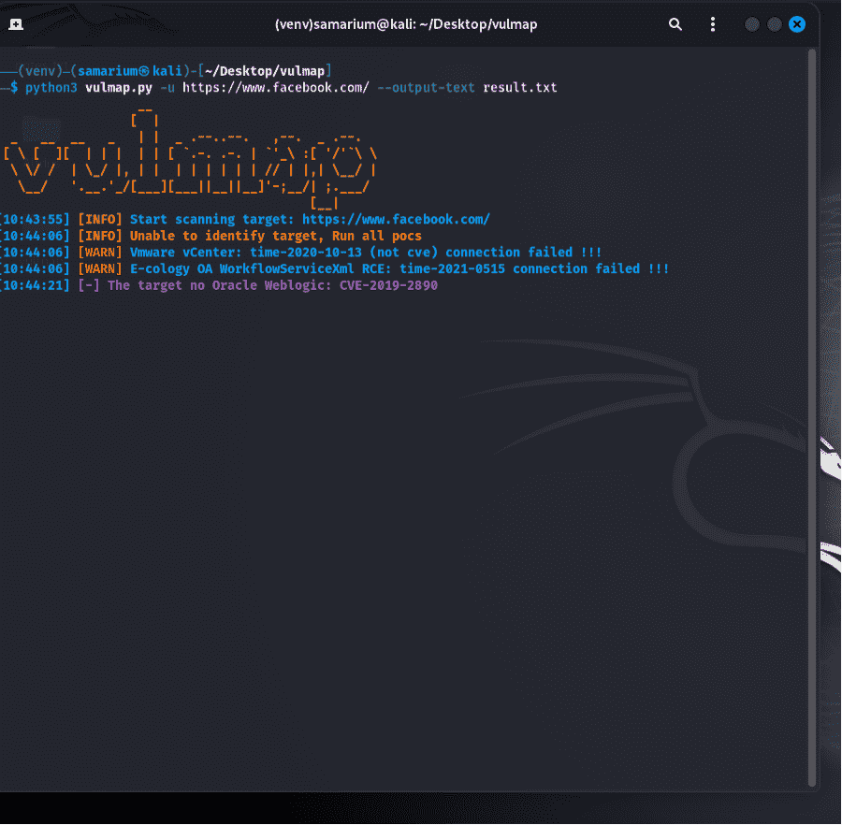The image size is (842, 825).
Task: Click the 'Start scanning target' log line
Action: point(244,220)
